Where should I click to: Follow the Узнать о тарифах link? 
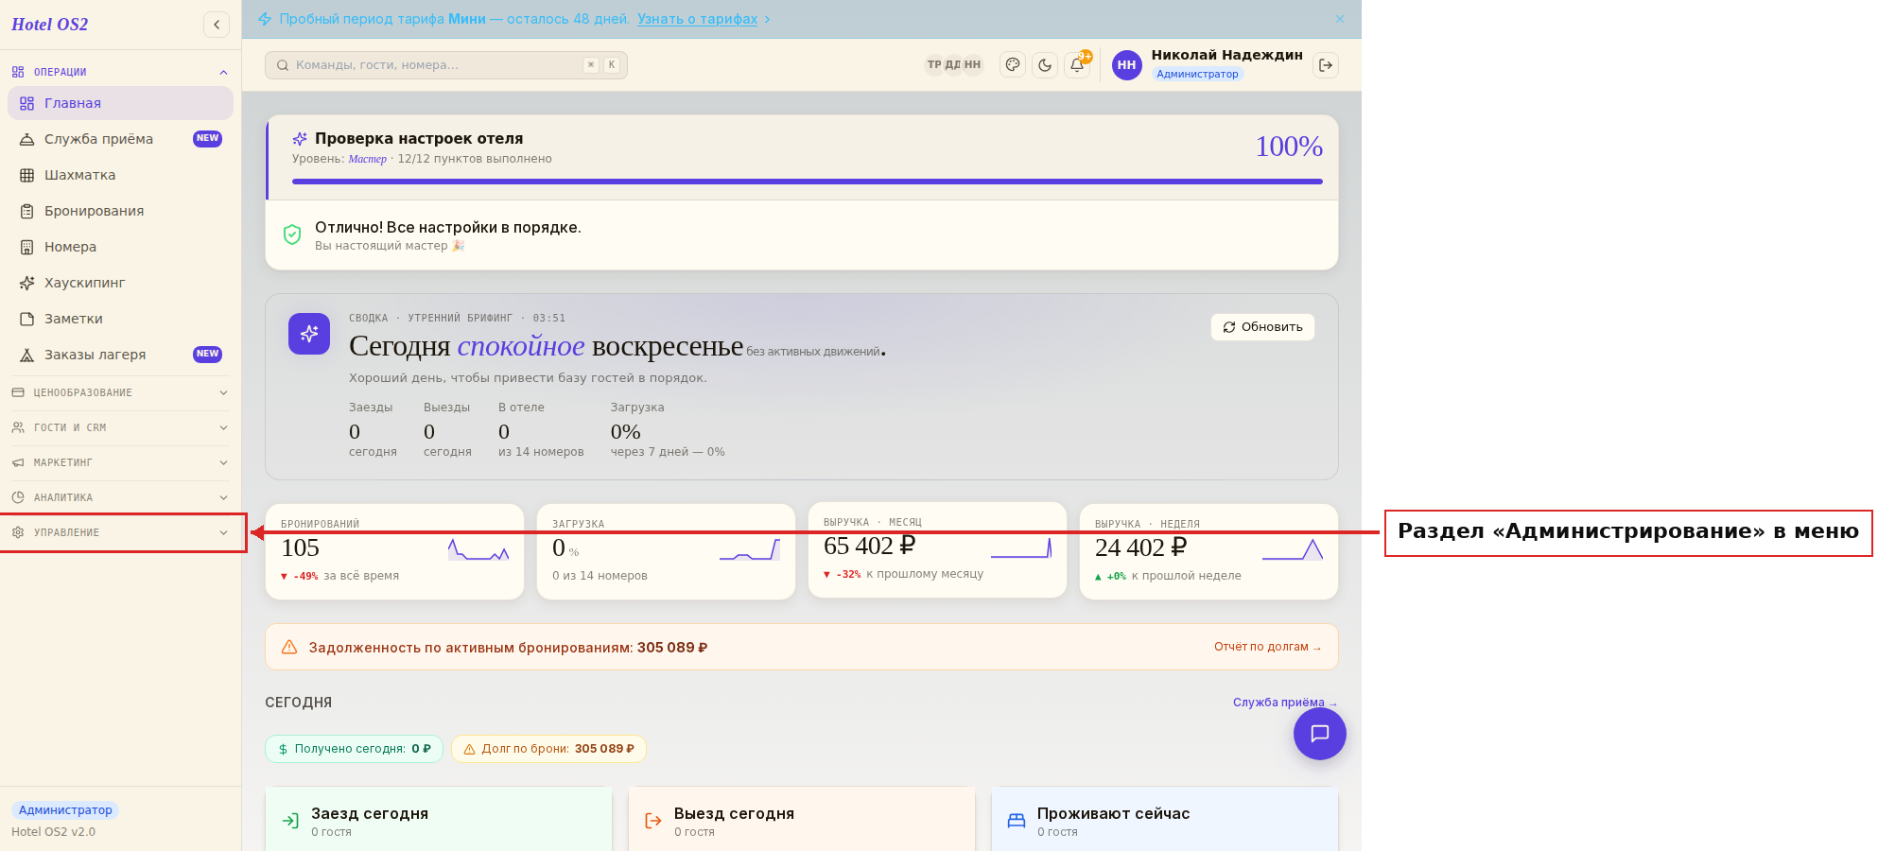697,19
